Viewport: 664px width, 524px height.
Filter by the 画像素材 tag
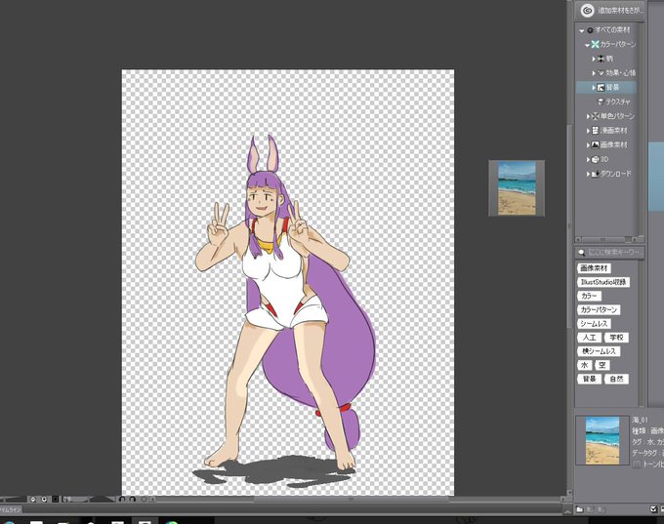594,268
